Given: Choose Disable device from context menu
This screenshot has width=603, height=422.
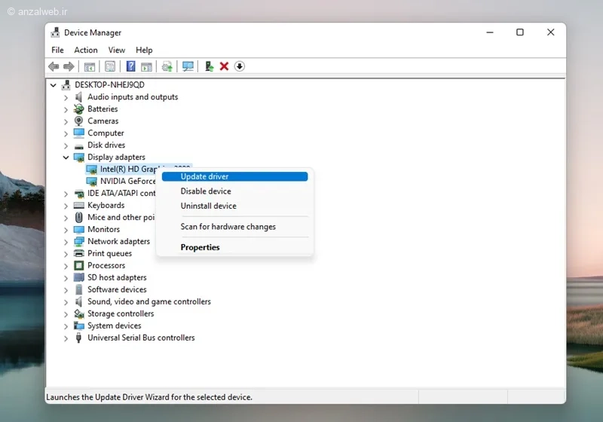Looking at the screenshot, I should click(x=234, y=191).
